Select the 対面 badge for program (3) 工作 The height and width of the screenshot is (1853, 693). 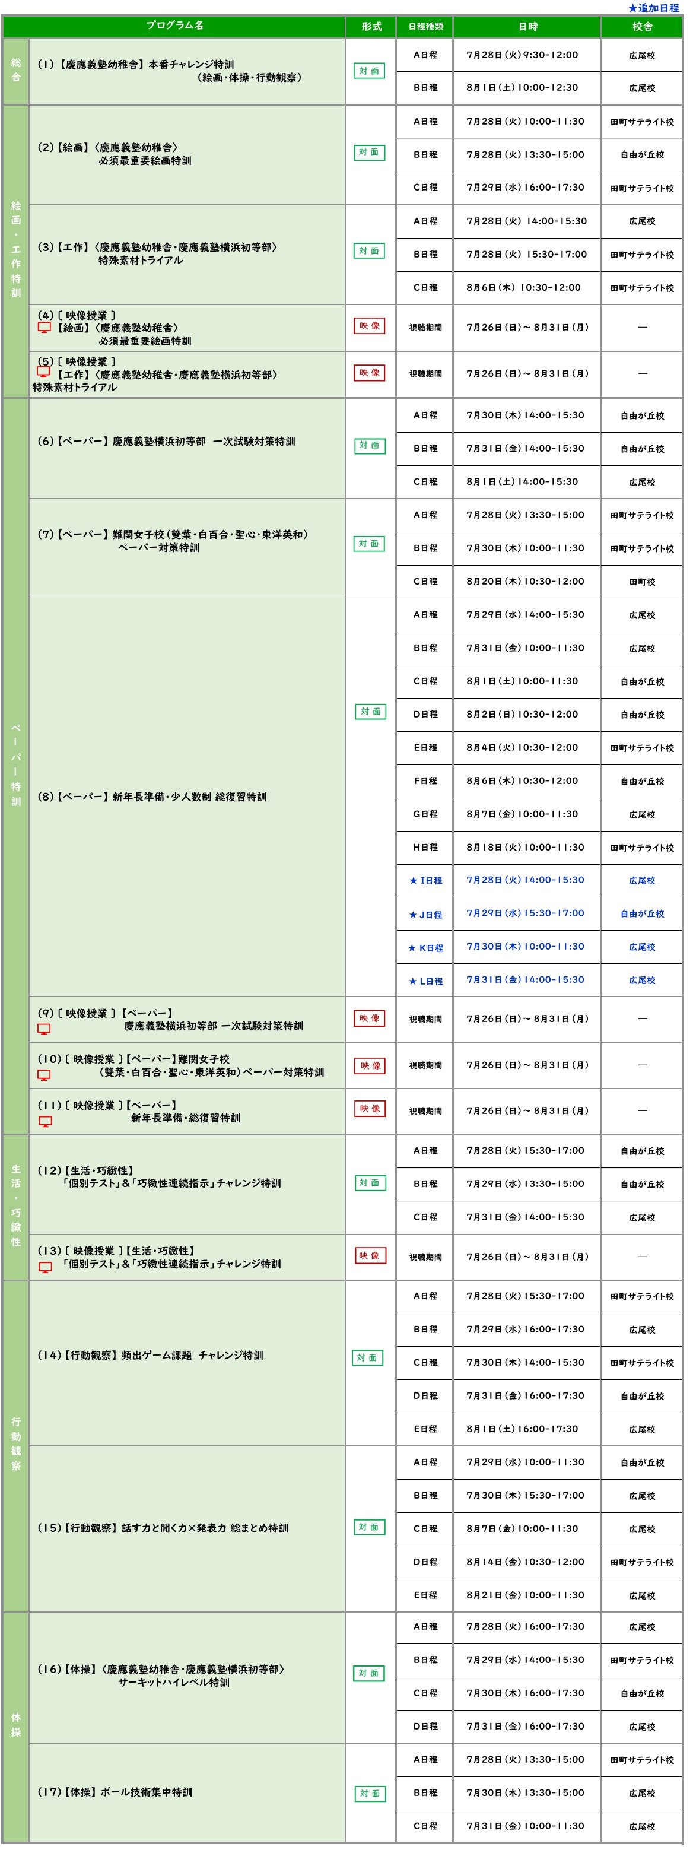pyautogui.click(x=370, y=251)
